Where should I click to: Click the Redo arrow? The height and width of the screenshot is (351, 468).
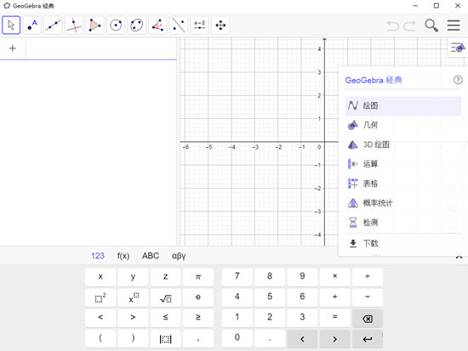click(410, 25)
